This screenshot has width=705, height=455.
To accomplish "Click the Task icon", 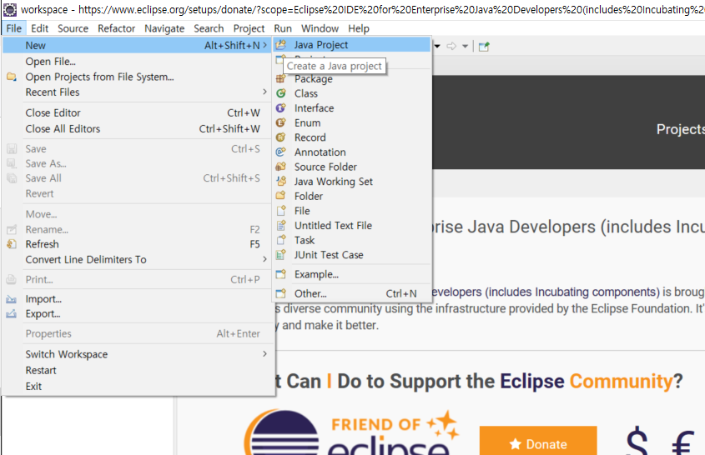I will point(281,240).
